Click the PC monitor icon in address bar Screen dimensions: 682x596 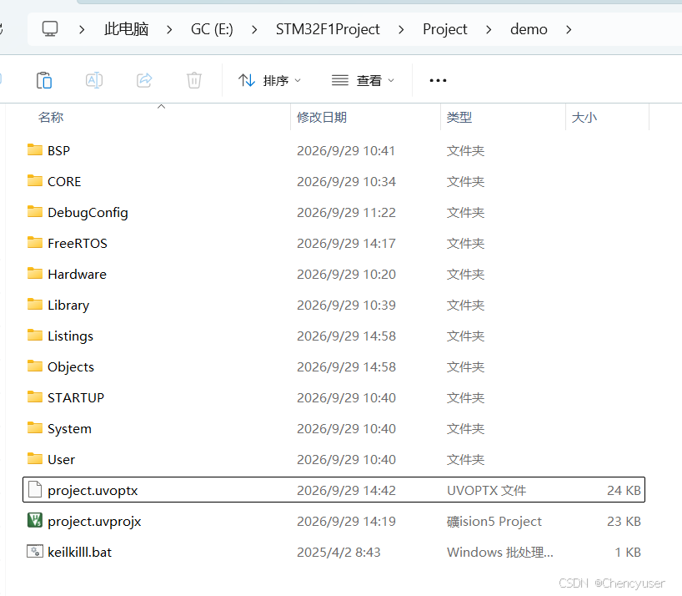(49, 29)
